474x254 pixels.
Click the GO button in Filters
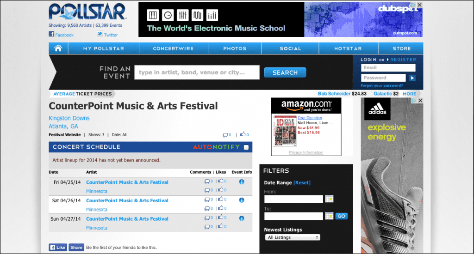click(x=341, y=216)
